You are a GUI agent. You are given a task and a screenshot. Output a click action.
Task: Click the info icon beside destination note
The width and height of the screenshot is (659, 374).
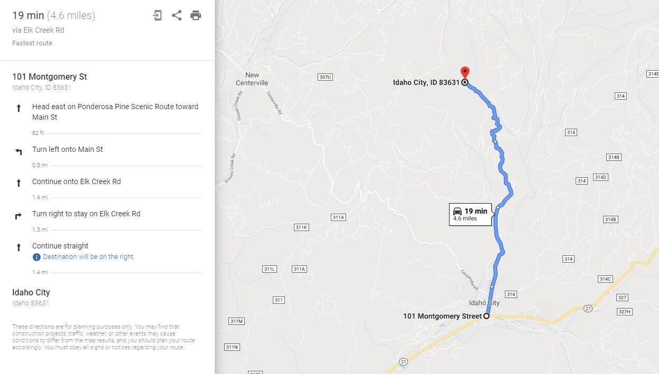click(x=36, y=257)
